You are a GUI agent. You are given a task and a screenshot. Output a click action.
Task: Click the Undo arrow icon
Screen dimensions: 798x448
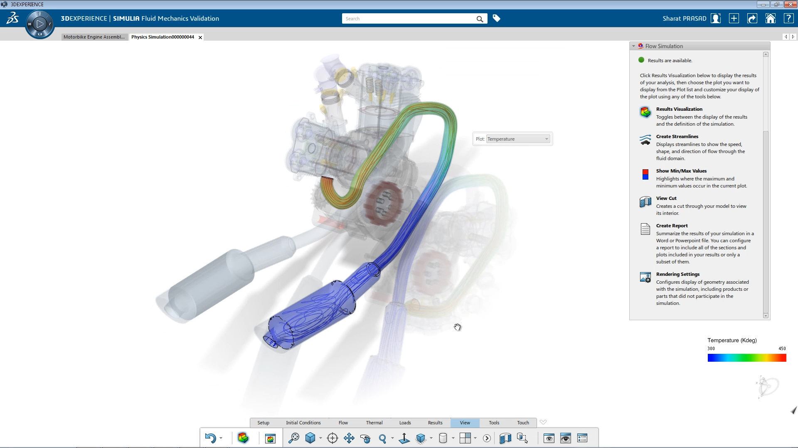[210, 438]
